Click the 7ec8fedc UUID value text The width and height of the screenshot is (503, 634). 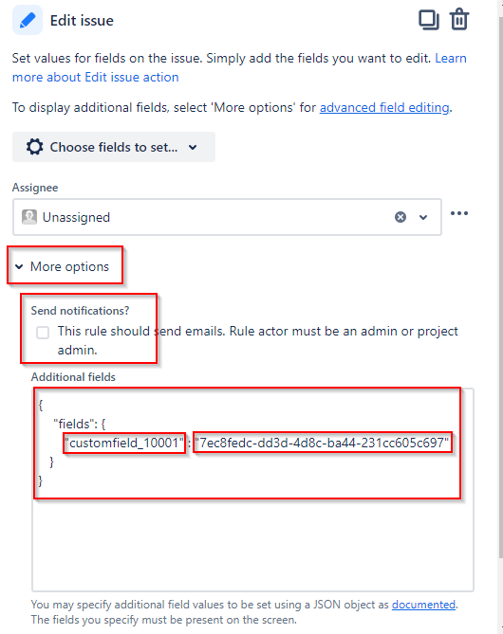pos(322,443)
